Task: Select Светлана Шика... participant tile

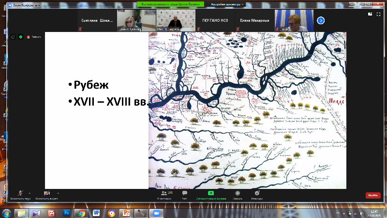Action: (x=97, y=20)
